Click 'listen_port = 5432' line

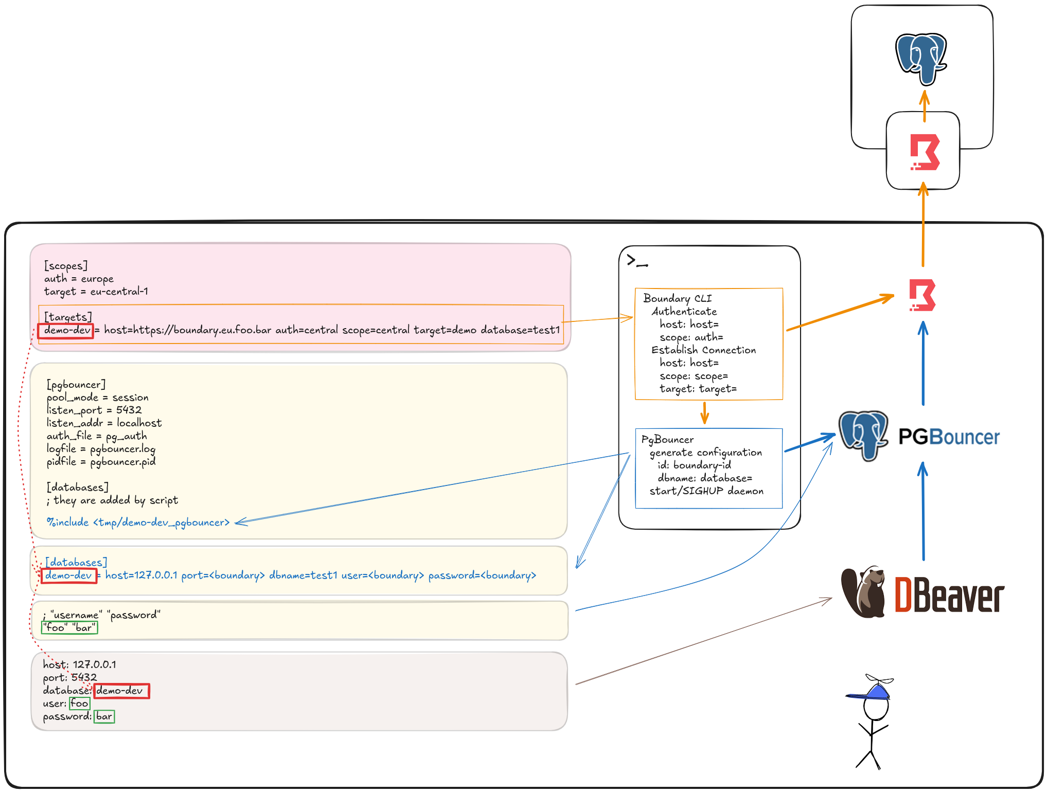[x=94, y=410]
